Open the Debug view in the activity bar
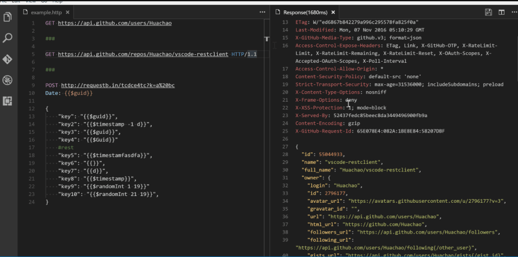This screenshot has width=518, height=257. 7,80
